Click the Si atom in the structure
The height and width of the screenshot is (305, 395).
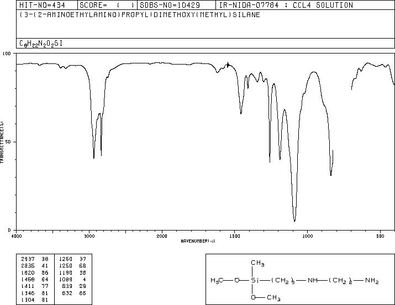[x=255, y=280]
